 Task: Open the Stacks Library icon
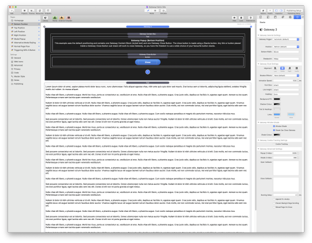point(46,18)
